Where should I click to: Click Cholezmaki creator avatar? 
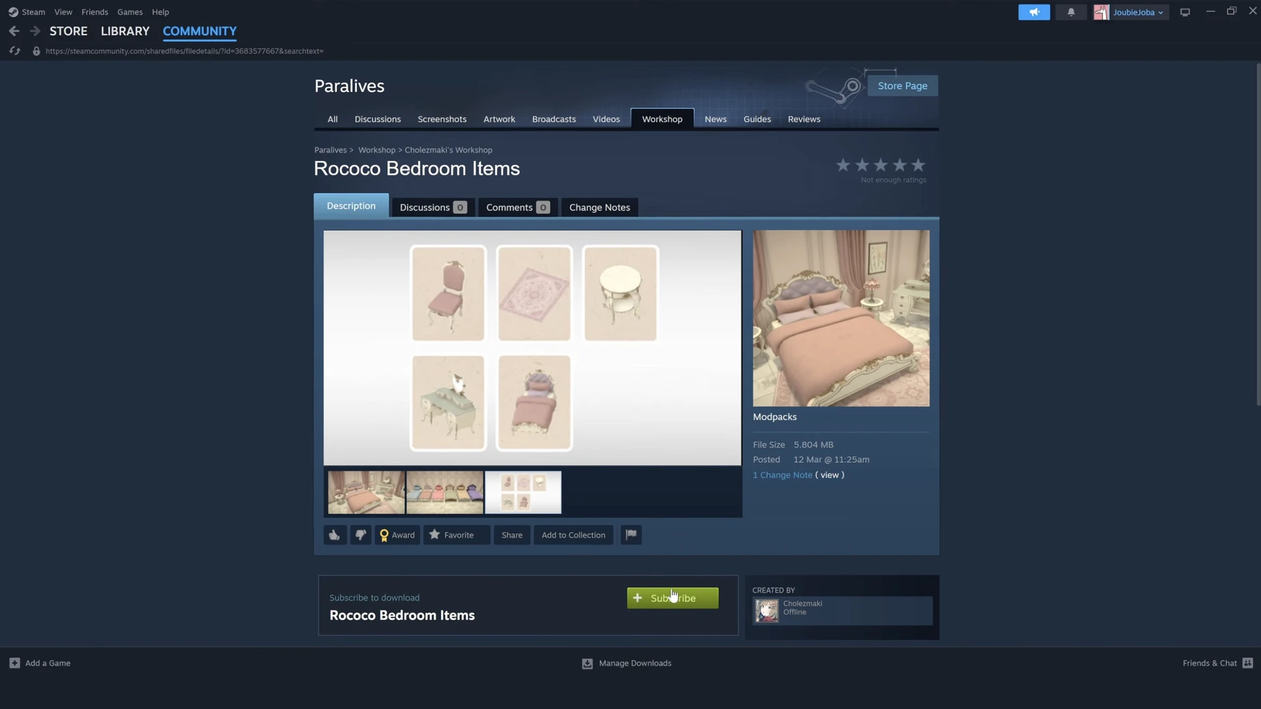(766, 611)
